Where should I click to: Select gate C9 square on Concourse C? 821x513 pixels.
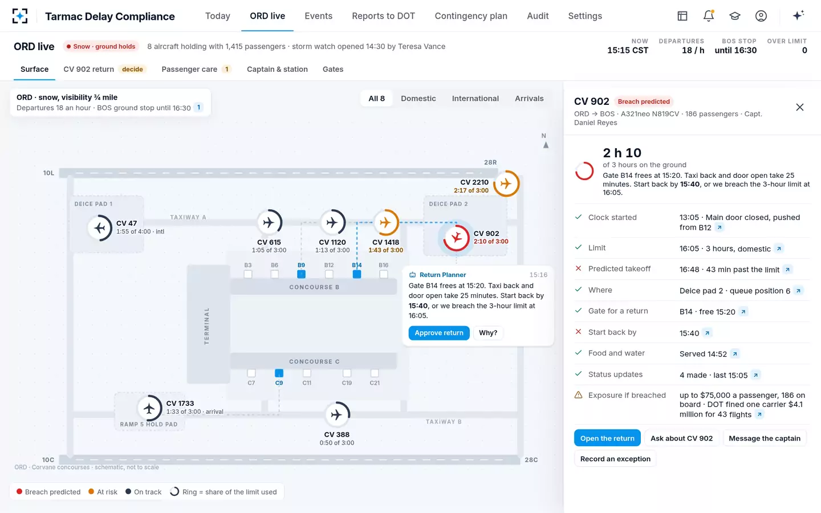(279, 373)
